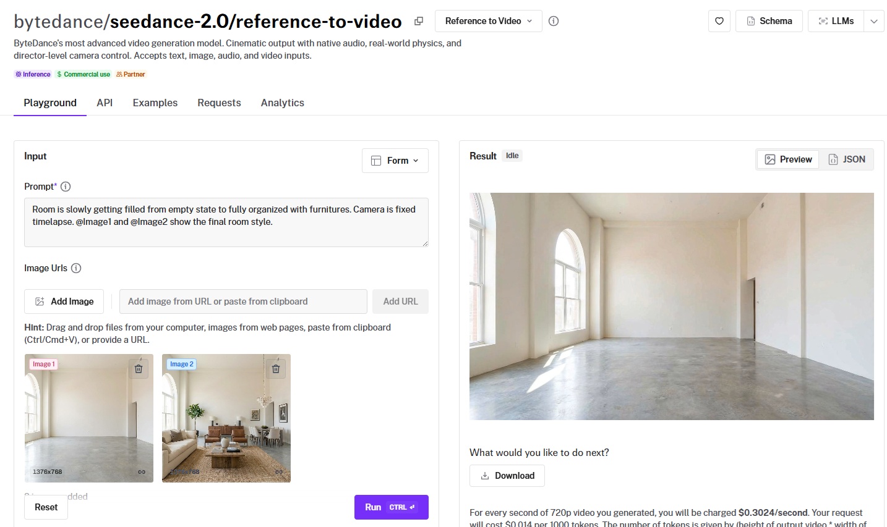Switch to the Examples tab
887x527 pixels.
click(x=155, y=103)
